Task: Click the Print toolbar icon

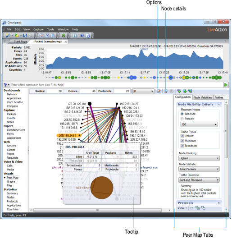Action: tap(31, 36)
